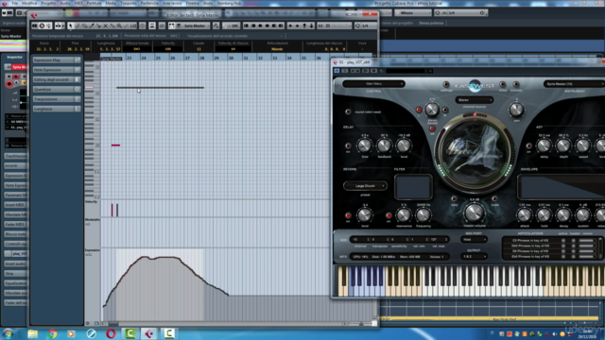
Task: Open the Articolazioni field in info line
Action: coord(277,49)
